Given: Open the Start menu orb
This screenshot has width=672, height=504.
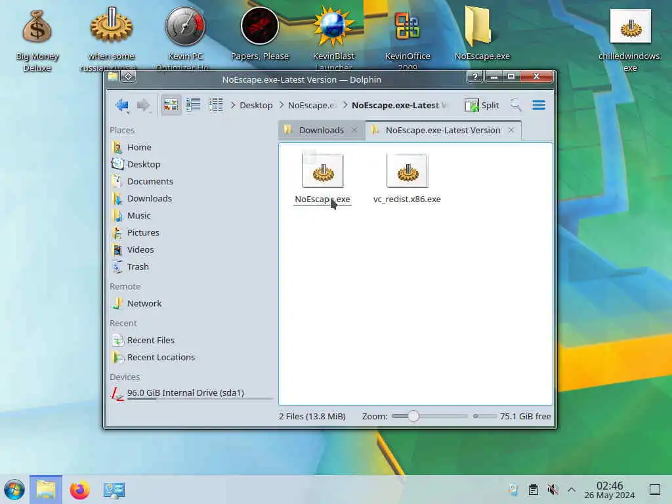Looking at the screenshot, I should (x=14, y=490).
